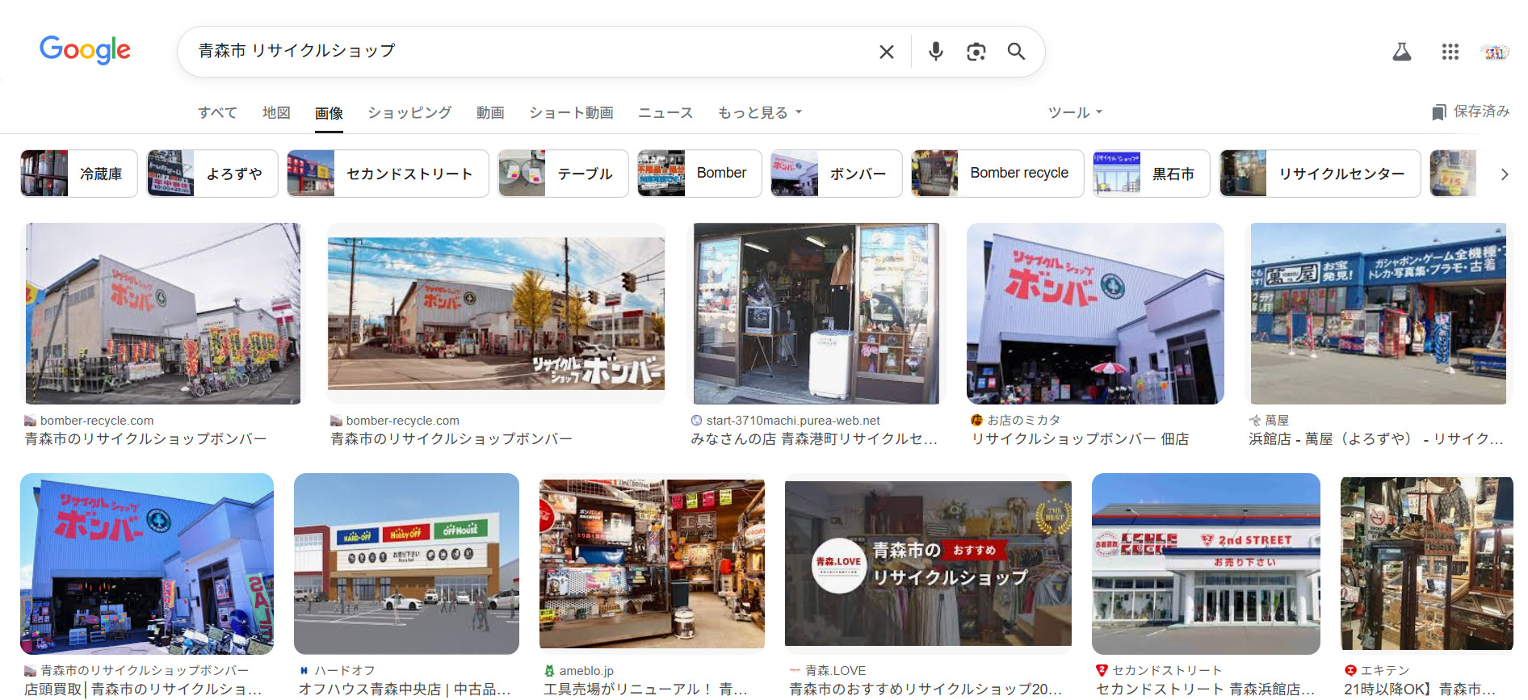Viewport: 1528px width, 700px height.
Task: Open セカンドストリート 青森浜館店… link
Action: pos(1206,690)
